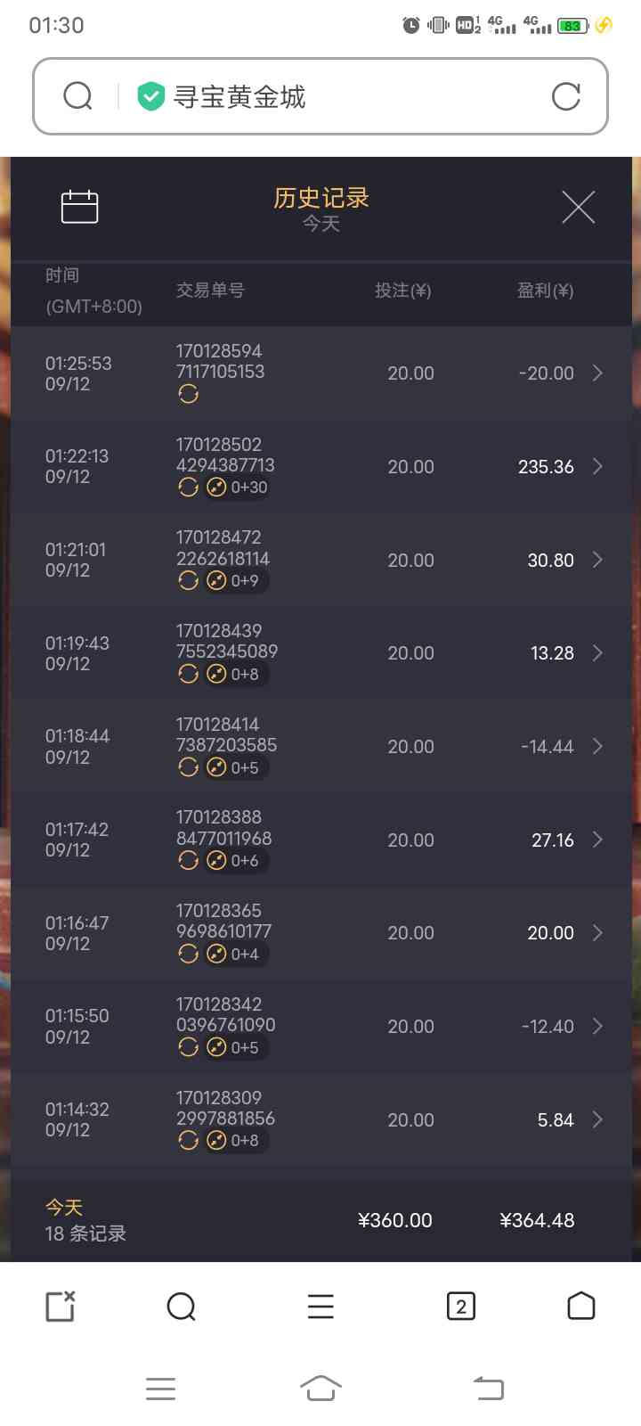Tap the replay icon on the 01:25:53 record

(188, 394)
